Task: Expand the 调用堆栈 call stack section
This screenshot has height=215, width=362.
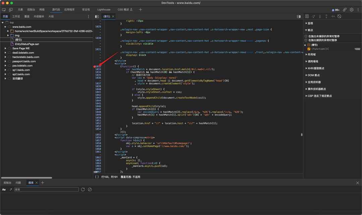Action: tap(313, 61)
